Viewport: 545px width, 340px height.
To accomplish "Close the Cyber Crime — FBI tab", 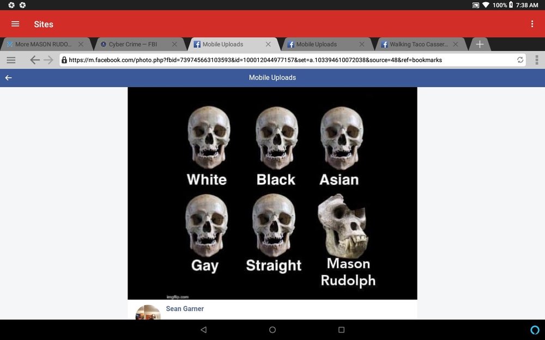I will pos(174,45).
